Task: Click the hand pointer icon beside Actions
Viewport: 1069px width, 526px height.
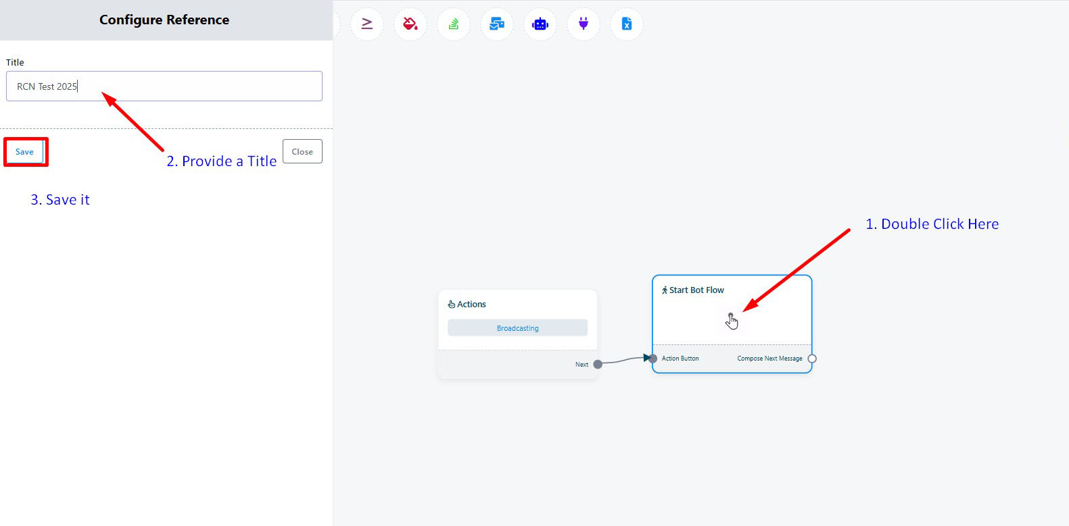Action: tap(452, 305)
